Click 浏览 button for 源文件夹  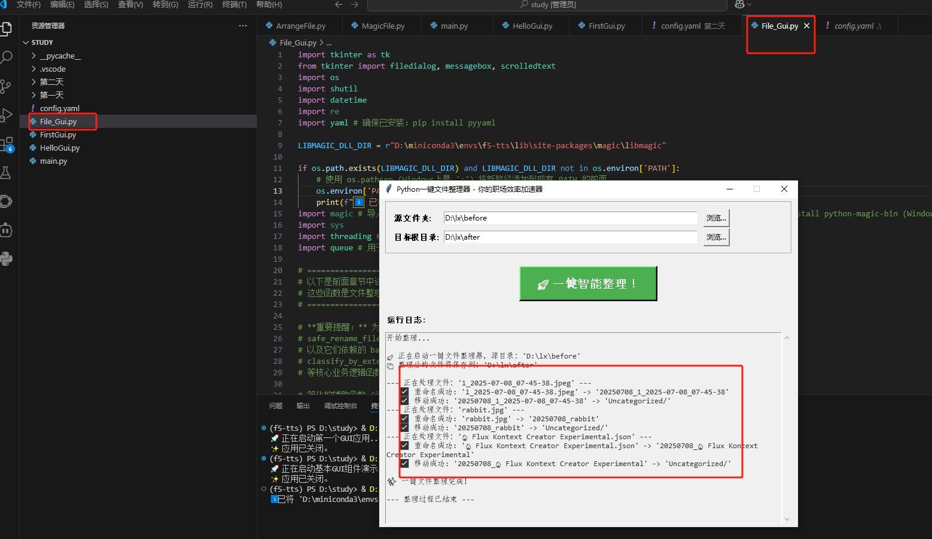coord(716,218)
